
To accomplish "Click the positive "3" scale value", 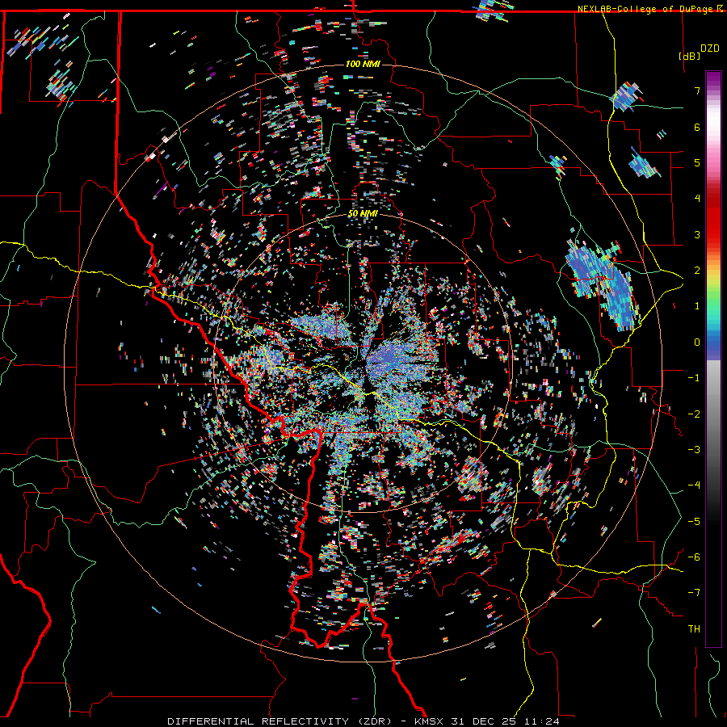I will 697,234.
